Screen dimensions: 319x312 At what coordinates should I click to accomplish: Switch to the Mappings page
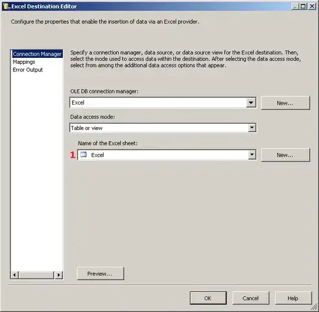point(24,62)
